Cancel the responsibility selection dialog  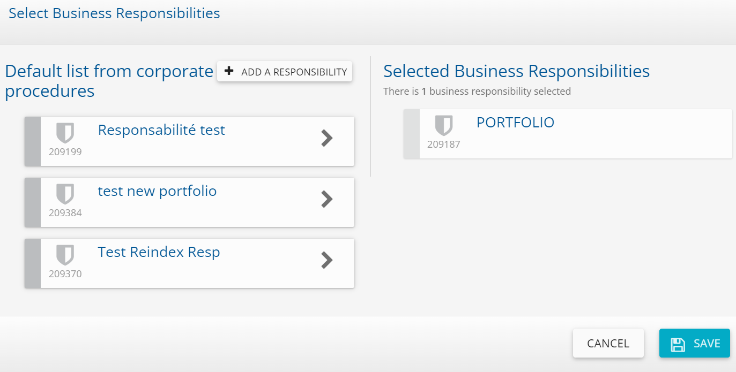608,343
